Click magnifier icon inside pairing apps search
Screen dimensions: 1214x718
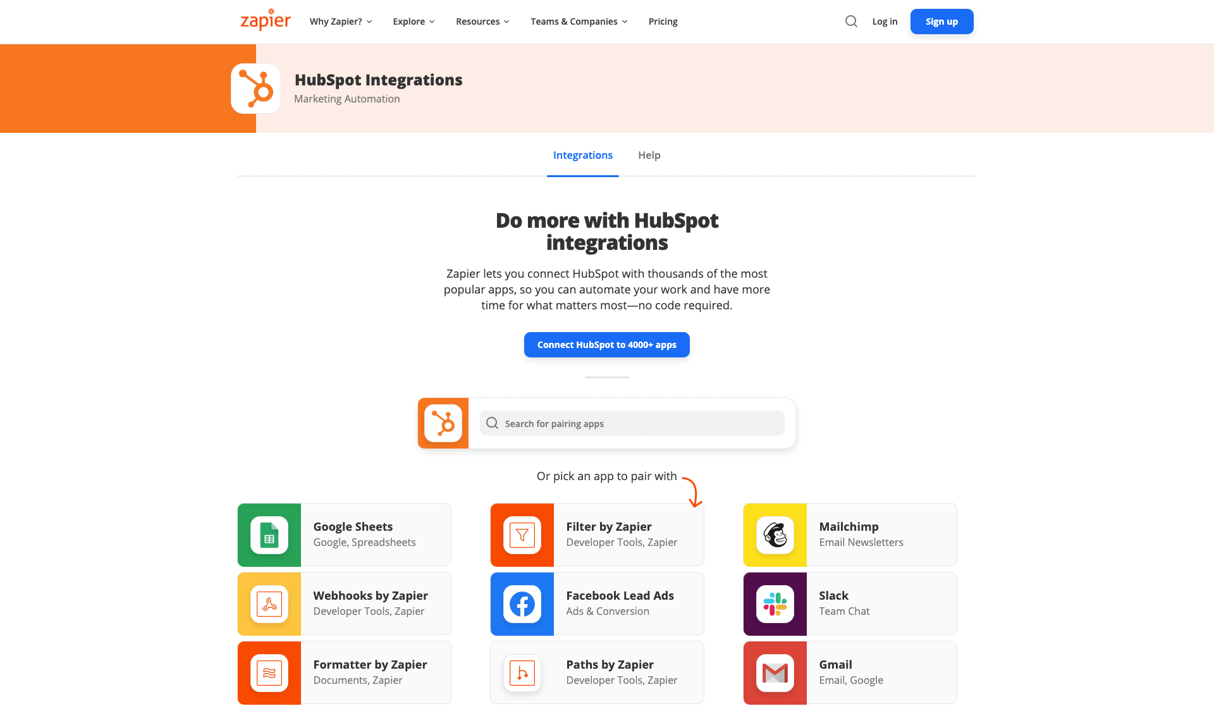point(492,423)
